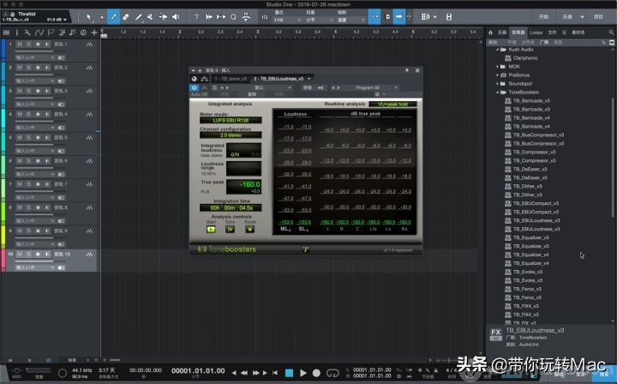
Task: Click LUFS EBU R128 meter mode field
Action: [231, 120]
